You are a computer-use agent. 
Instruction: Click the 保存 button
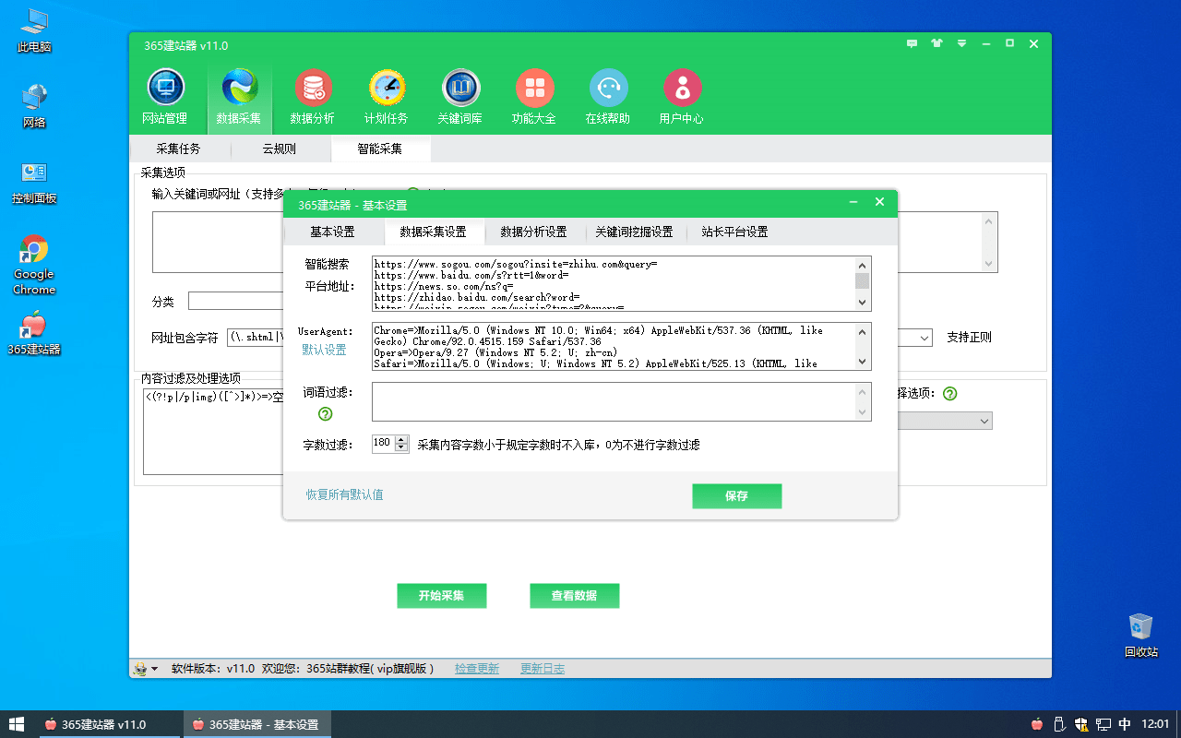(737, 496)
